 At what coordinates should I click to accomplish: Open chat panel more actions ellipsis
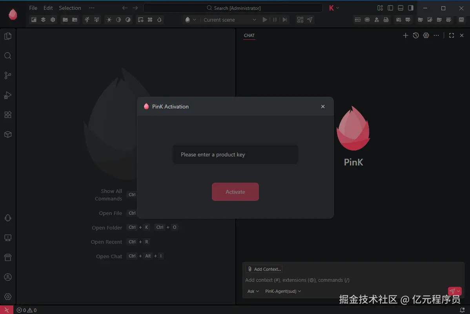(436, 35)
